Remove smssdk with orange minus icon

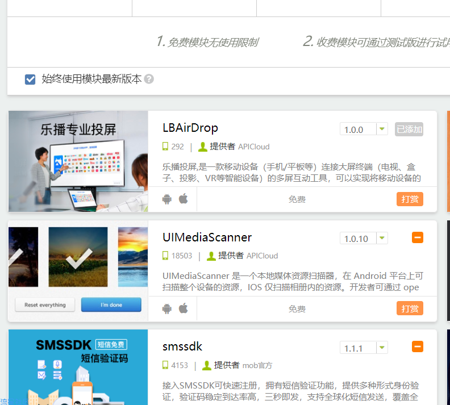pyautogui.click(x=418, y=346)
